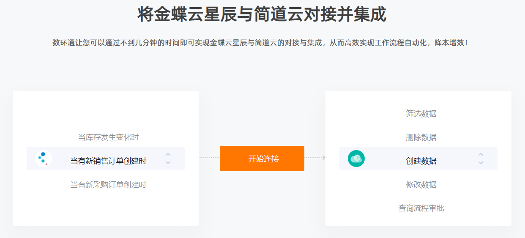This screenshot has width=525, height=238.
Task: Select the highlighted 创建数据 action
Action: pos(421,161)
